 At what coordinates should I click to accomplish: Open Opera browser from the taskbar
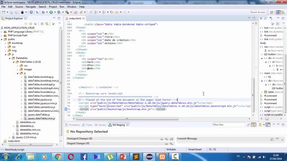[x=71, y=157]
